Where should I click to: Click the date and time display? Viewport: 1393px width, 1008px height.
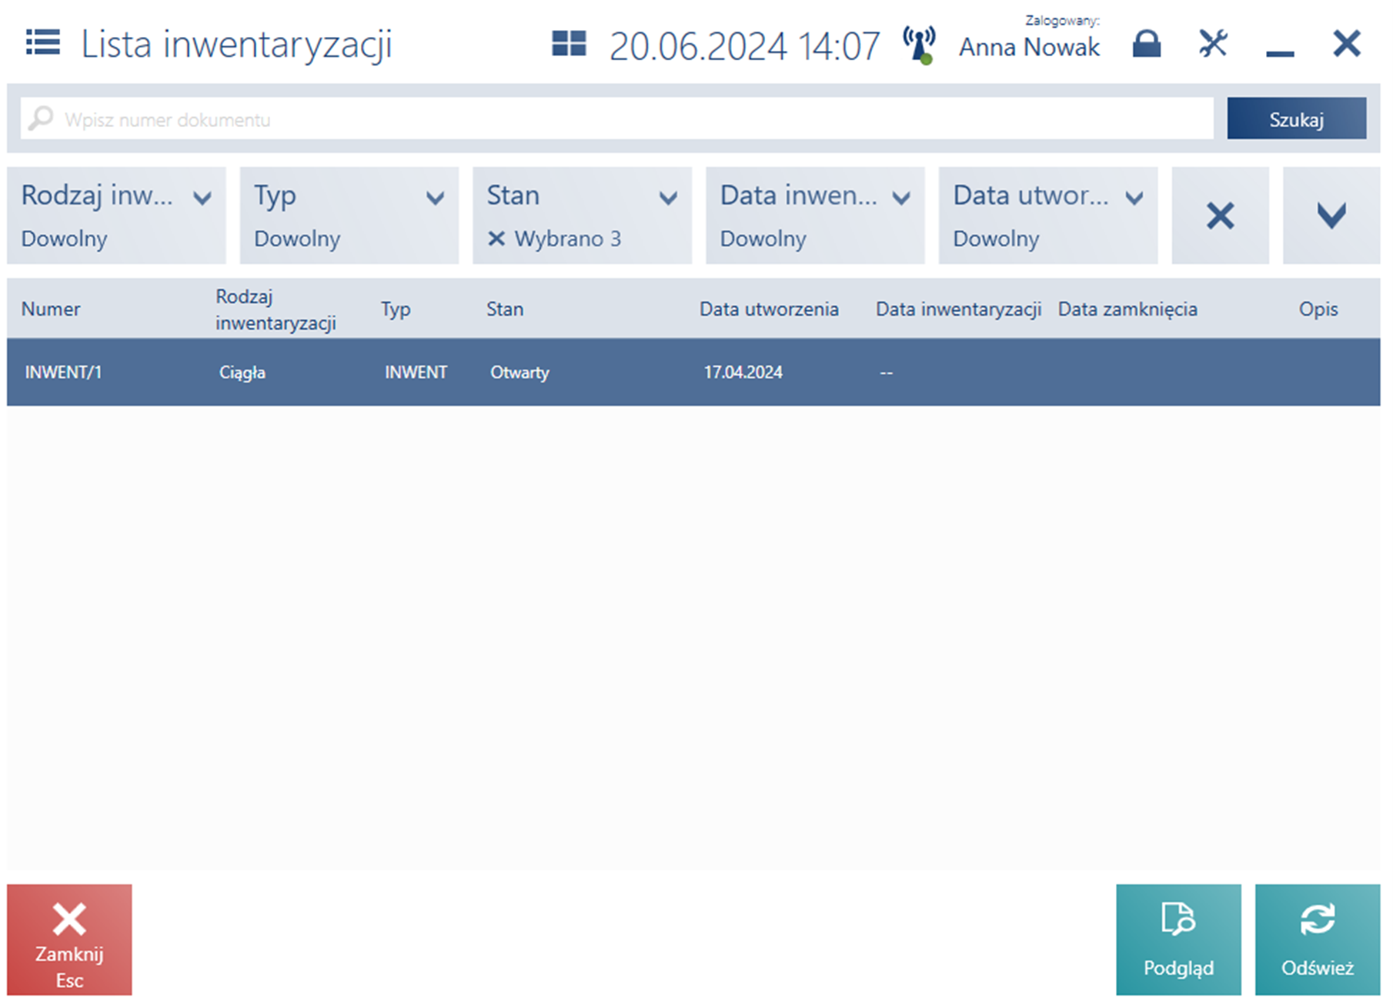pyautogui.click(x=744, y=46)
